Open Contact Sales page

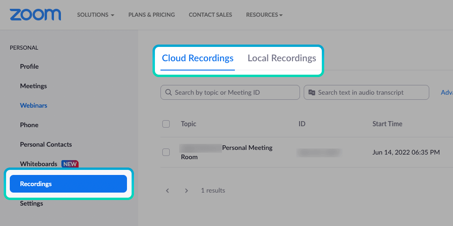(210, 15)
